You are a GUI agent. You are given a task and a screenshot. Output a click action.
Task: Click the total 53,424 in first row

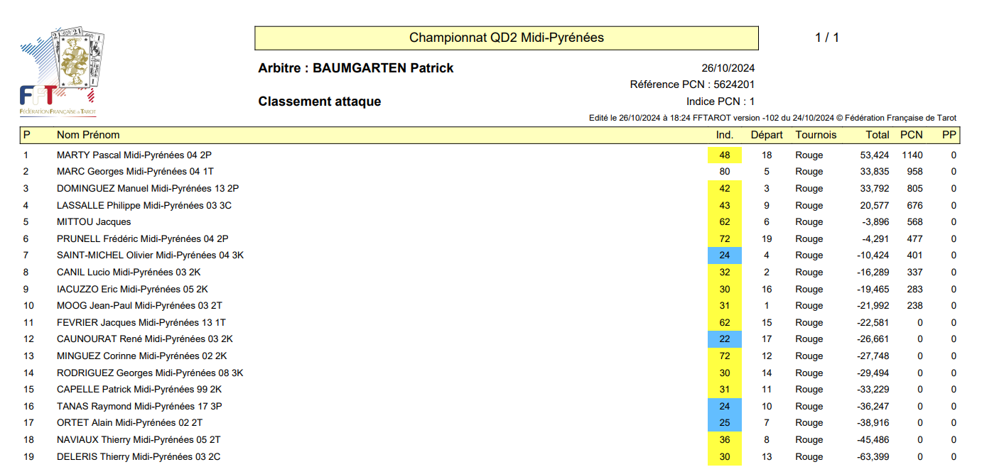coord(874,155)
